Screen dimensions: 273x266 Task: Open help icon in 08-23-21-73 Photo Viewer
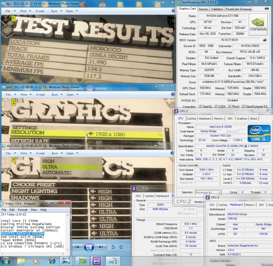coord(173,94)
